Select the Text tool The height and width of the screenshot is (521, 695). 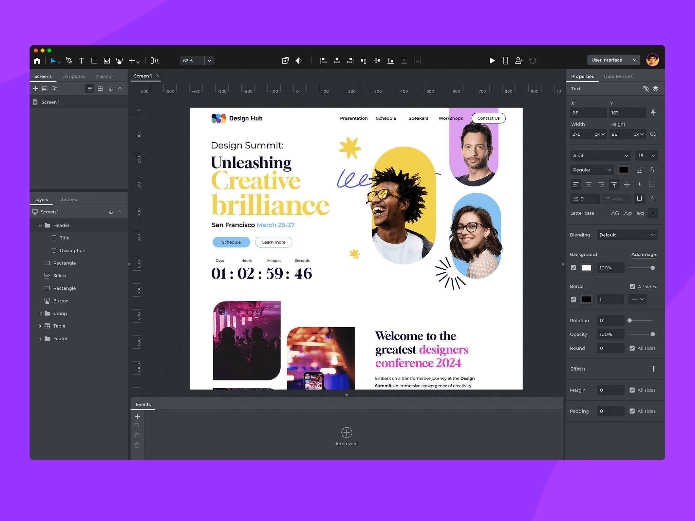[81, 60]
